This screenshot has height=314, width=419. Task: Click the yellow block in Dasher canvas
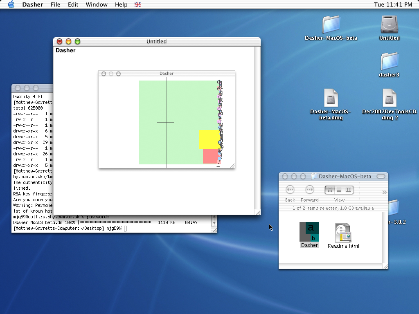point(208,139)
